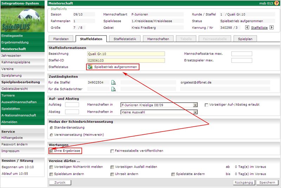
Task: Click the Staffelstatus Spielbetrieb icon
Action: [90, 67]
